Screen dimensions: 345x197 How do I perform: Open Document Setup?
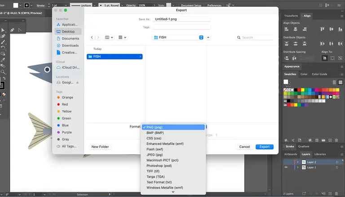191,5
